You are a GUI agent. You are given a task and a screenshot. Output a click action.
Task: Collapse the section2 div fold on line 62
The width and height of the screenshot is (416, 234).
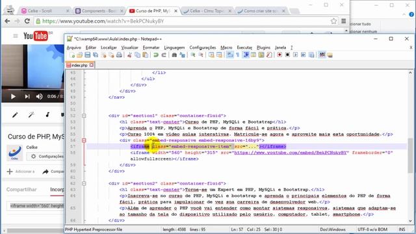pos(84,183)
